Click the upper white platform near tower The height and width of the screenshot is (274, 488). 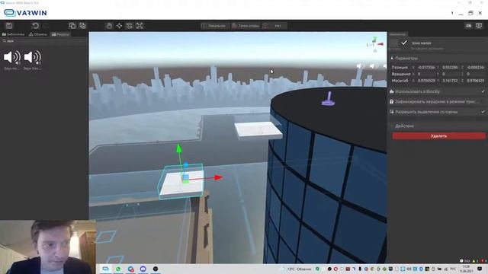click(258, 130)
